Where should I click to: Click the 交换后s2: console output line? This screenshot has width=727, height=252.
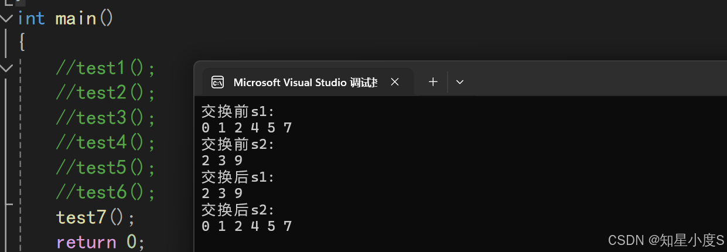[238, 210]
